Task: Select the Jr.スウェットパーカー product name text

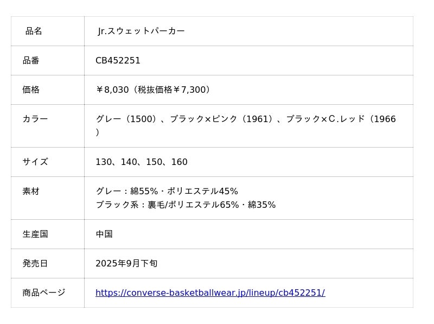Action: click(141, 31)
